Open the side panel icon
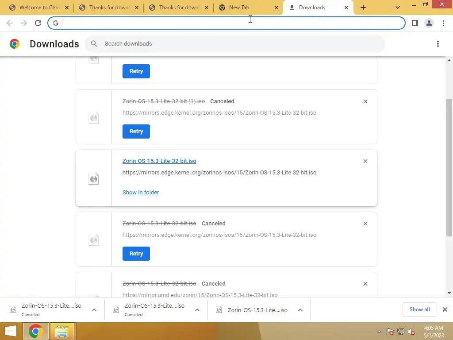 pyautogui.click(x=415, y=23)
